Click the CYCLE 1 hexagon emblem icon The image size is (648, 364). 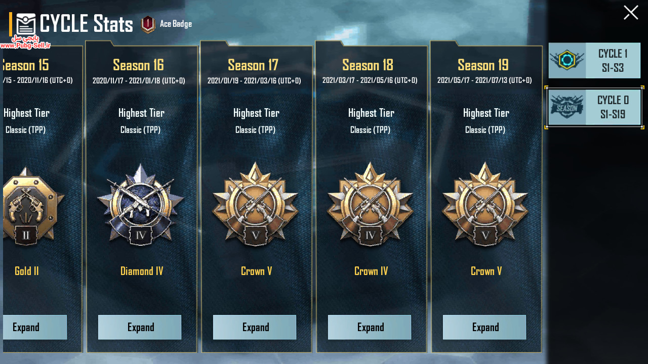tap(568, 60)
